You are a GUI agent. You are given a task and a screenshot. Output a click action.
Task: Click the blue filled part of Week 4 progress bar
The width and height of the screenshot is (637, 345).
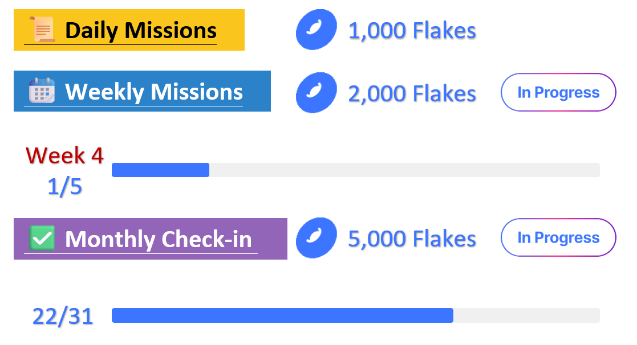tap(160, 170)
